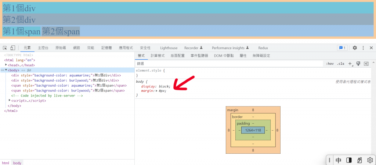Select the 樣式 styles subtab
The image size is (376, 165).
tap(141, 56)
